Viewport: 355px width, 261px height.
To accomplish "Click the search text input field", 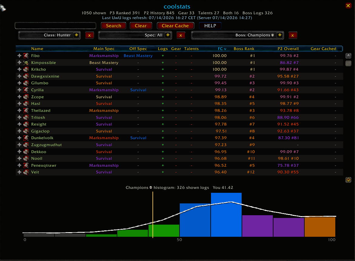I will [x=55, y=25].
